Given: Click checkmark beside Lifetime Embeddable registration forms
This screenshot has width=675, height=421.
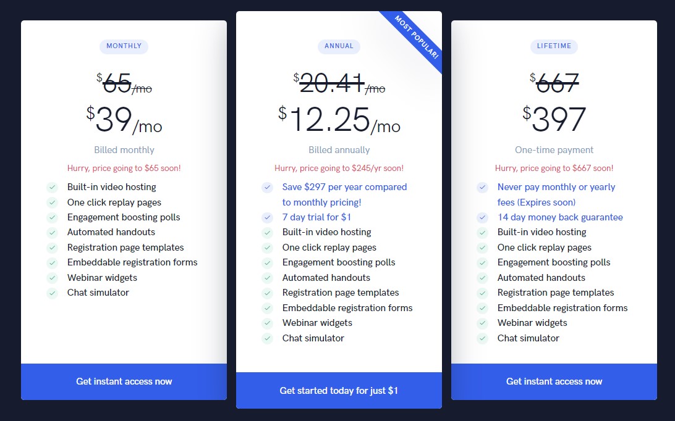Looking at the screenshot, I should 483,308.
